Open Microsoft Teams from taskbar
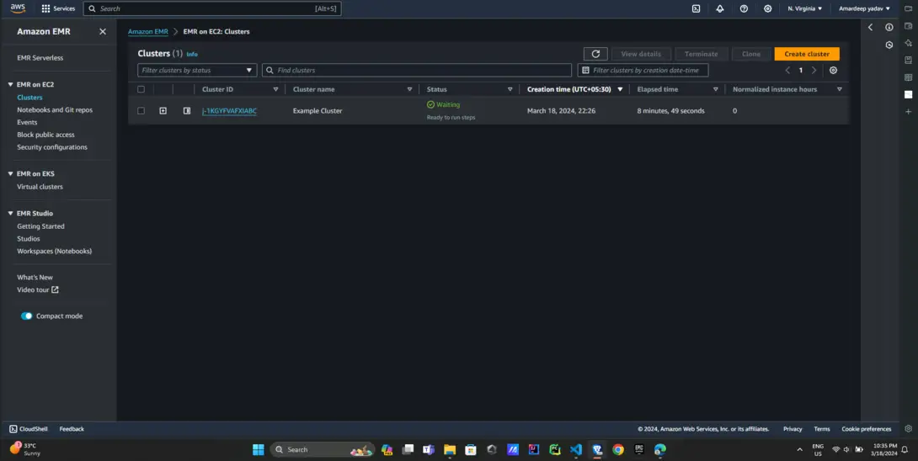 (x=429, y=449)
